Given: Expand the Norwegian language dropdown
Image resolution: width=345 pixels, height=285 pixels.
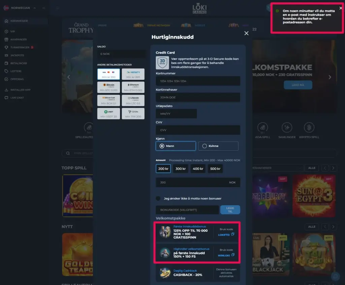Looking at the screenshot, I should [20, 8].
